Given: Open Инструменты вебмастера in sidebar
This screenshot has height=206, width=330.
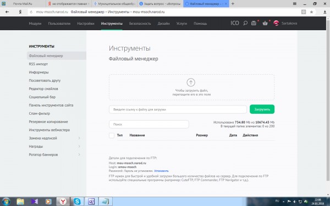Looking at the screenshot, I should coord(50,130).
